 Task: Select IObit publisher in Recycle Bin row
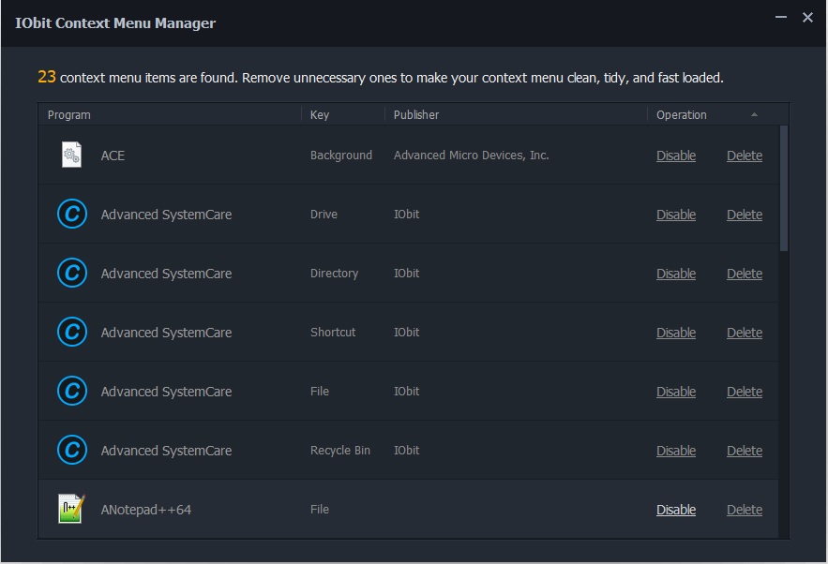coord(407,451)
